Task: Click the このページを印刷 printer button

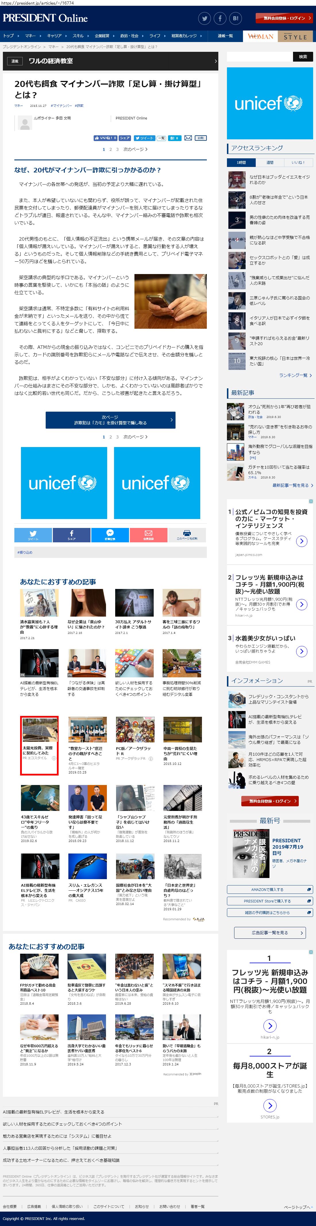Action: click(187, 535)
